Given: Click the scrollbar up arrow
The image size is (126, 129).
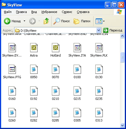Looking at the screenshot, I should pos(122,36).
